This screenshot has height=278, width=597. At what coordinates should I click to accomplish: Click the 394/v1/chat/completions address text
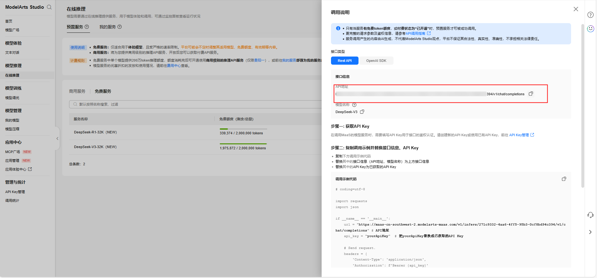[505, 94]
